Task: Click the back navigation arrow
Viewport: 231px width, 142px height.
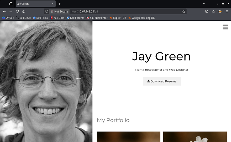Action: tap(4, 11)
